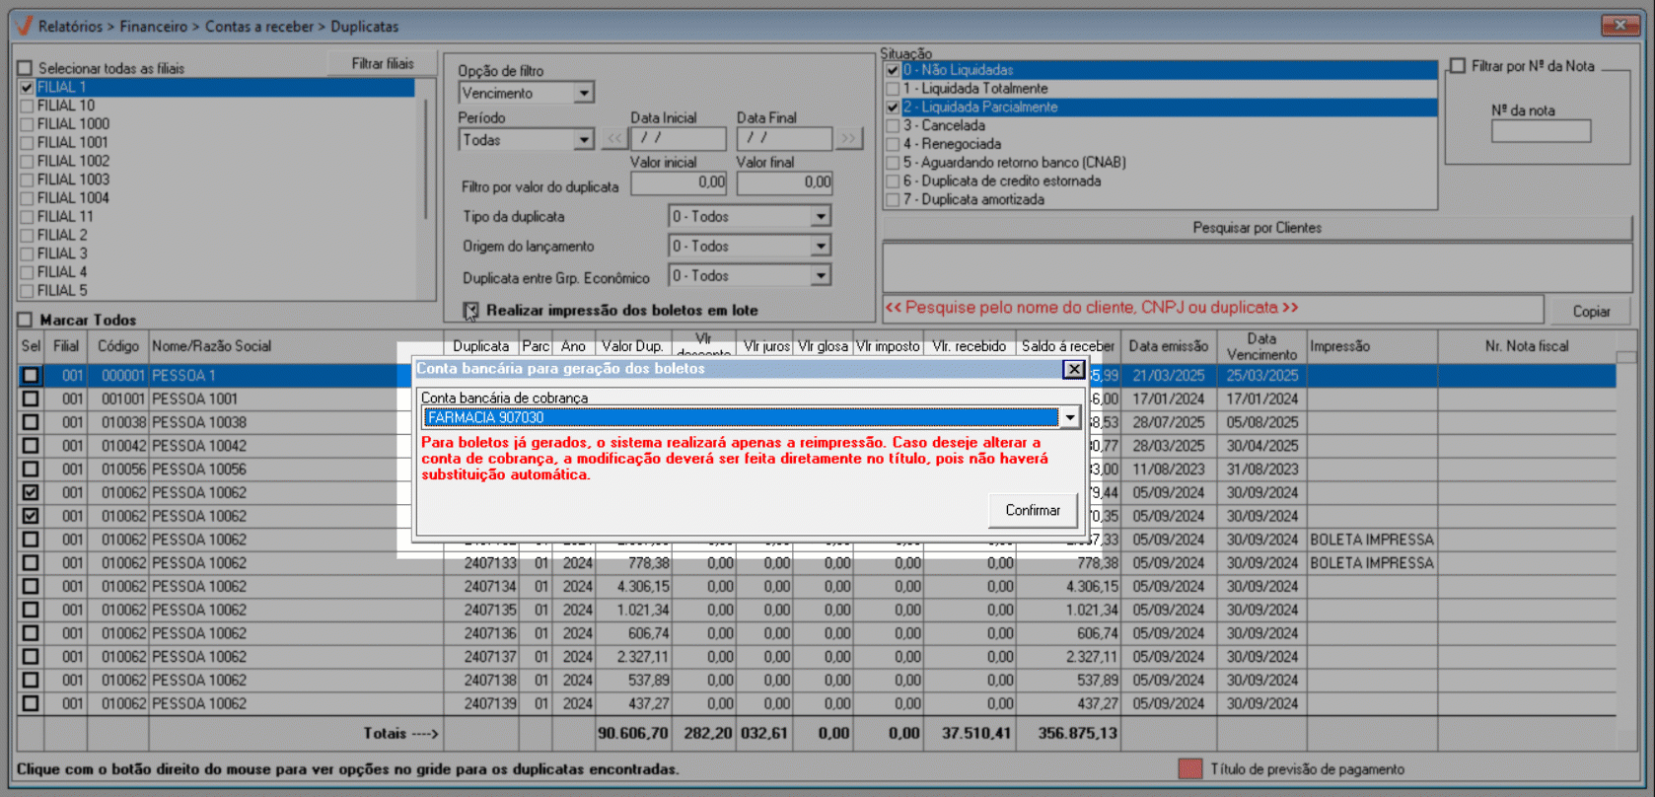1655x797 pixels.
Task: Check 3 - Cancelada situation option
Action: [893, 125]
